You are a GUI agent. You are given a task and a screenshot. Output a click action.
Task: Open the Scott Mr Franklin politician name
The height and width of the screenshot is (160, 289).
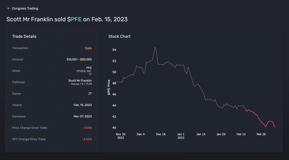click(x=80, y=81)
